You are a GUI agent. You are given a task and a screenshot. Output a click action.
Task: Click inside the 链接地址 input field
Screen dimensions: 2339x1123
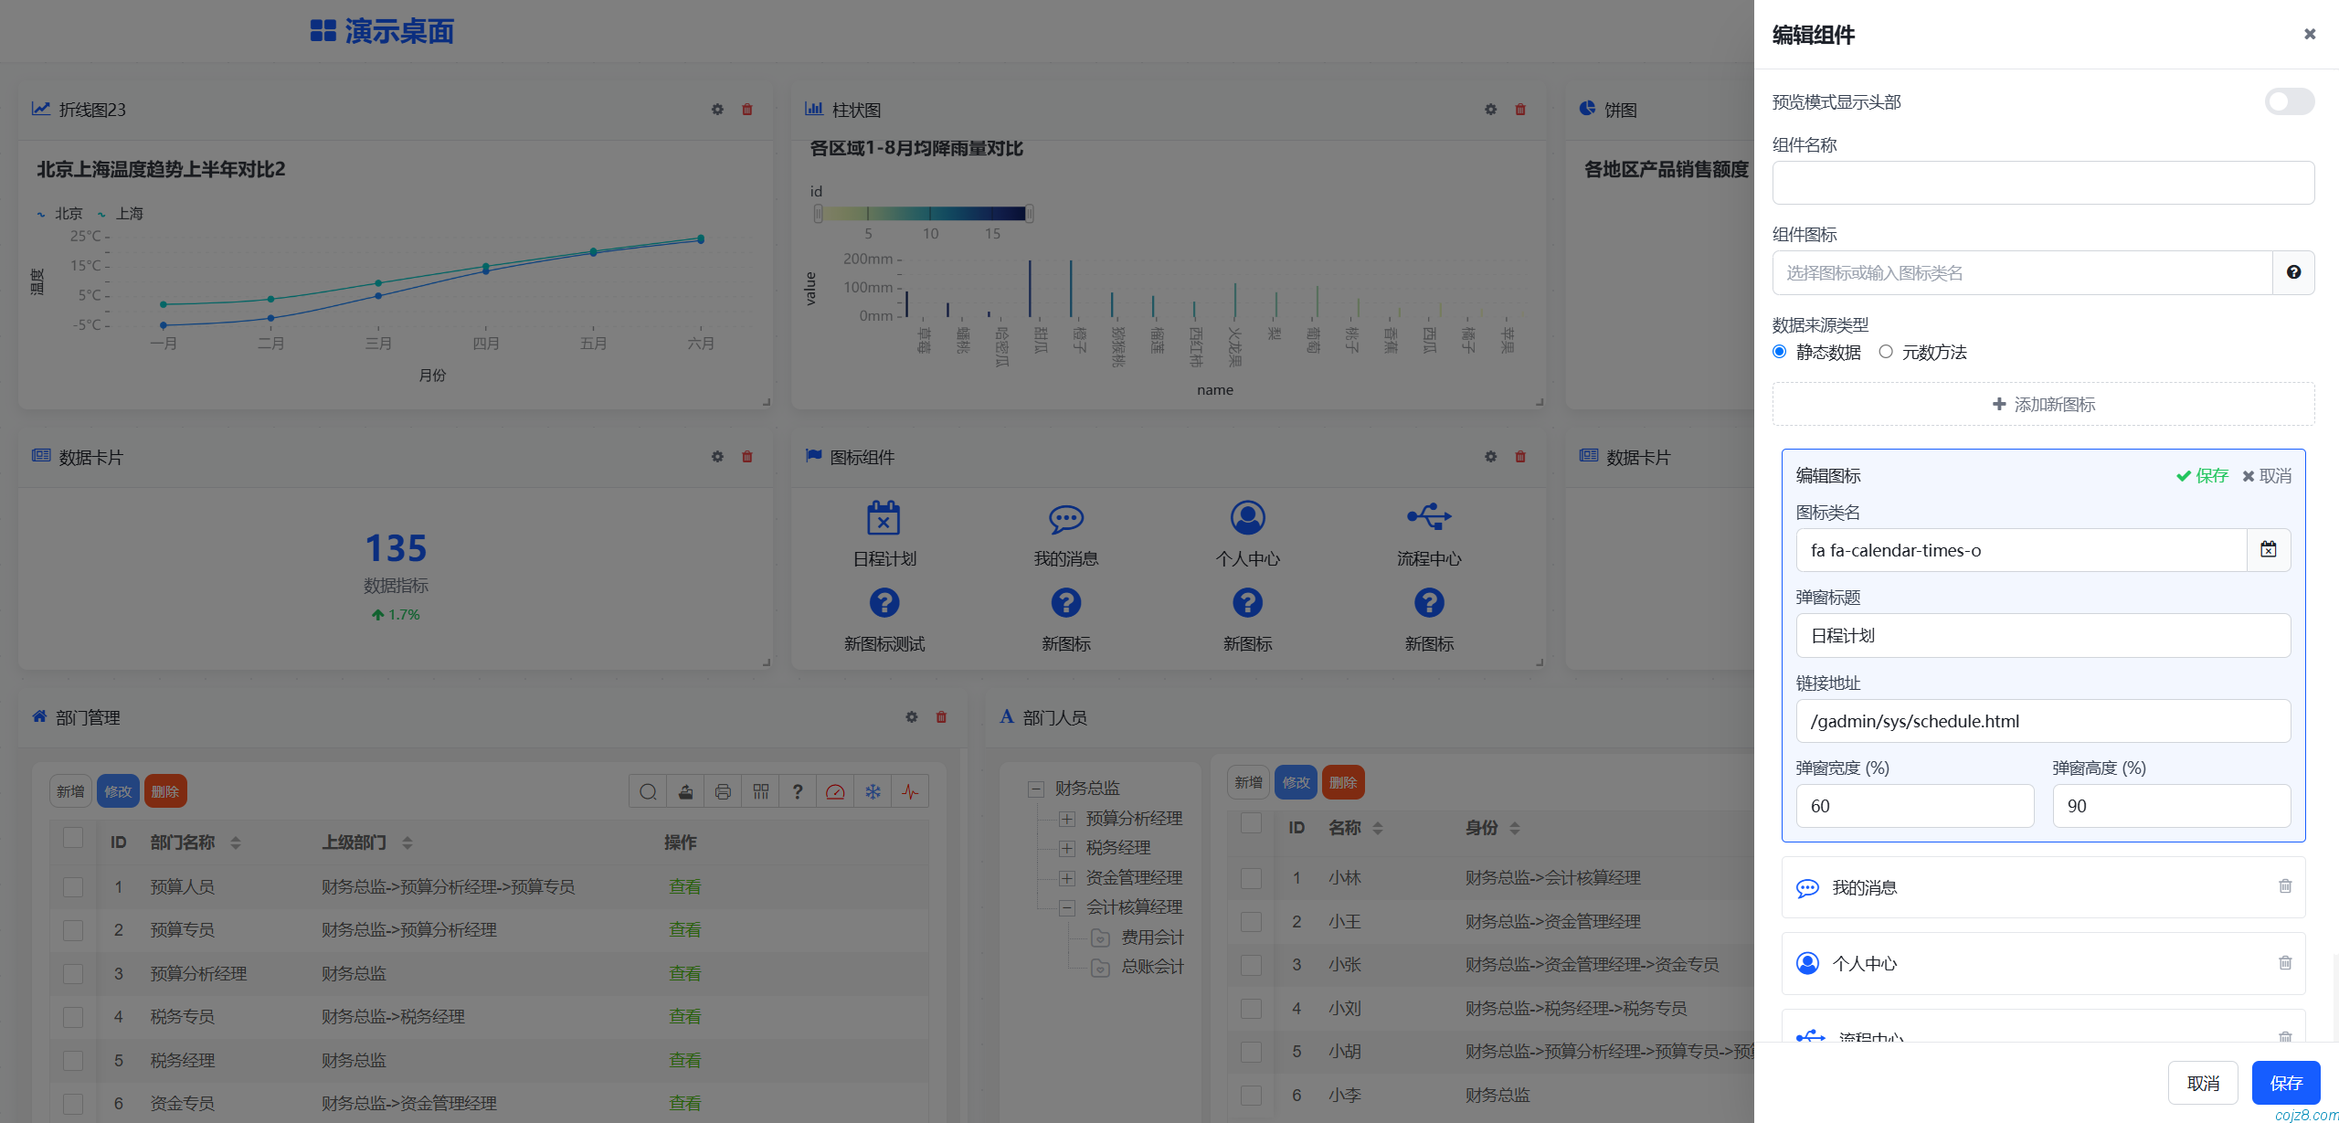pyautogui.click(x=2043, y=721)
